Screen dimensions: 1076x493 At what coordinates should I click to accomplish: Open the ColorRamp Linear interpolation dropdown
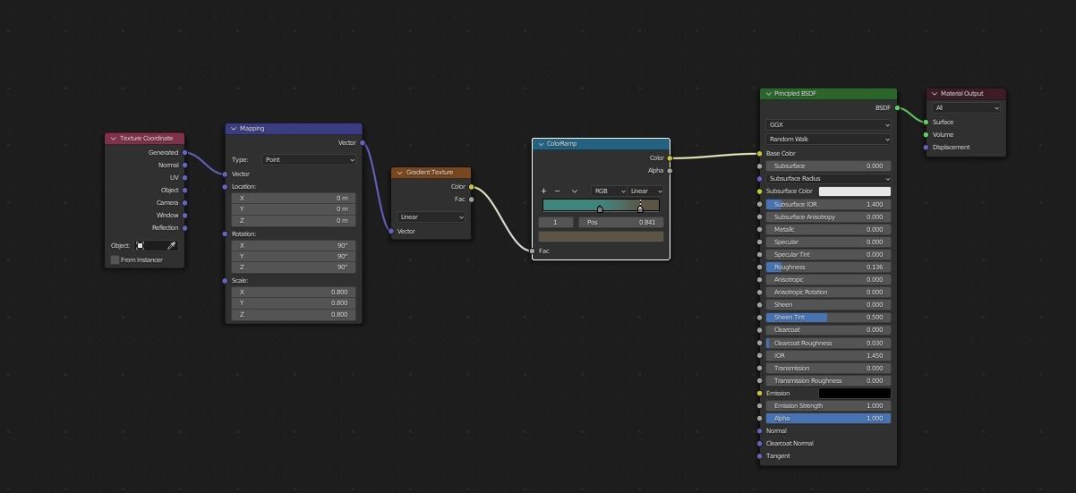tap(645, 191)
